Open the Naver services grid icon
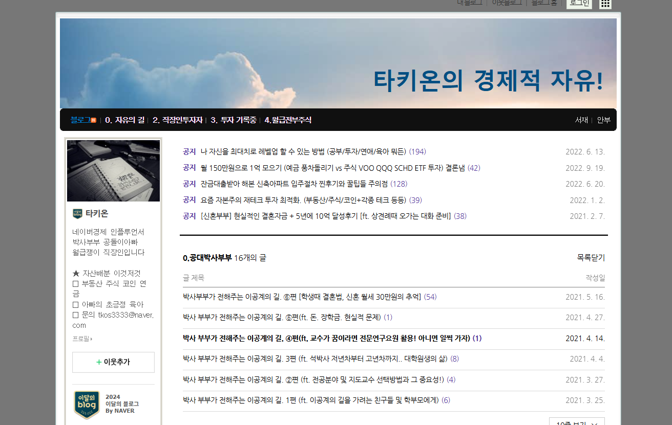 pos(605,4)
